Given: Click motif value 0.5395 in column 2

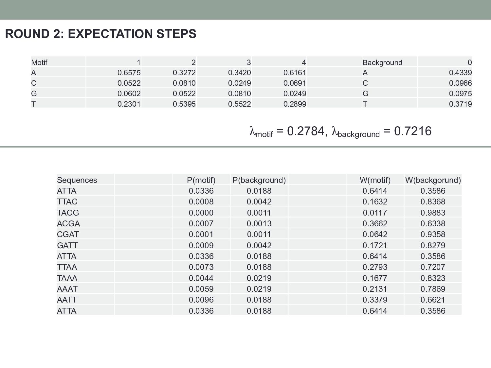Looking at the screenshot, I should tap(184, 104).
